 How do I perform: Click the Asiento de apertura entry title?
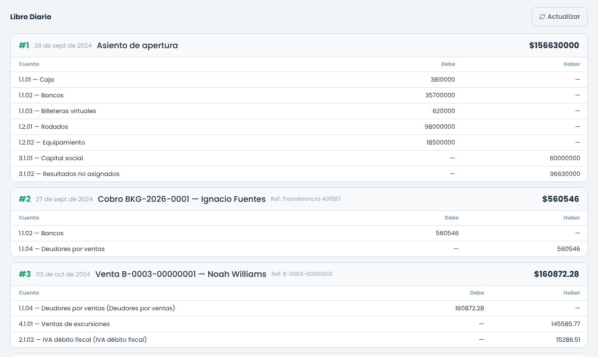tap(137, 46)
